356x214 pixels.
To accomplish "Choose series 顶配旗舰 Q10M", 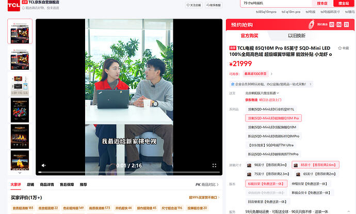I will tap(272, 127).
